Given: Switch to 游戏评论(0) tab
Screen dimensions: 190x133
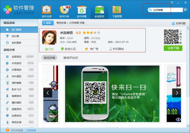Looking at the screenshot, I should [x=71, y=58].
